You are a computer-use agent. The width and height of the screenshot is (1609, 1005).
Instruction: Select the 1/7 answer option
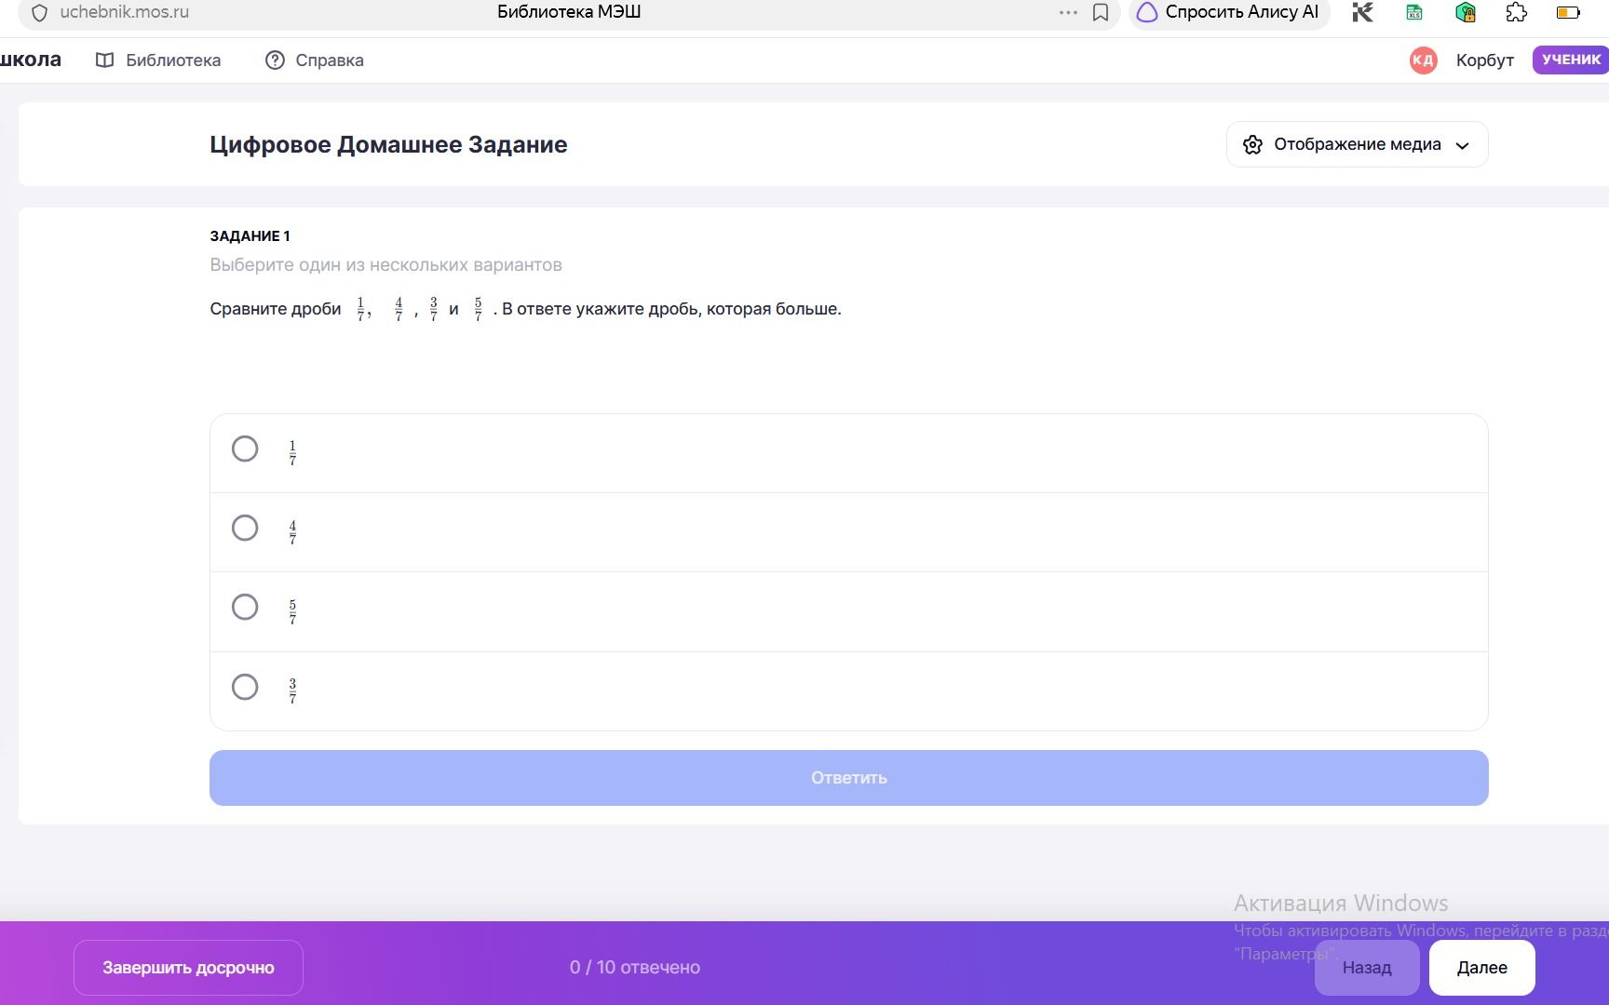pyautogui.click(x=848, y=453)
